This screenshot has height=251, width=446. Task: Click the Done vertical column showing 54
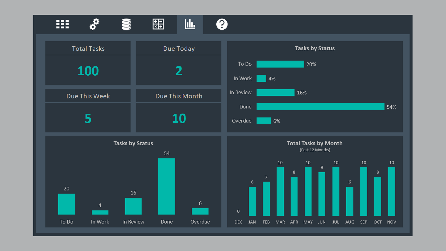tap(167, 186)
